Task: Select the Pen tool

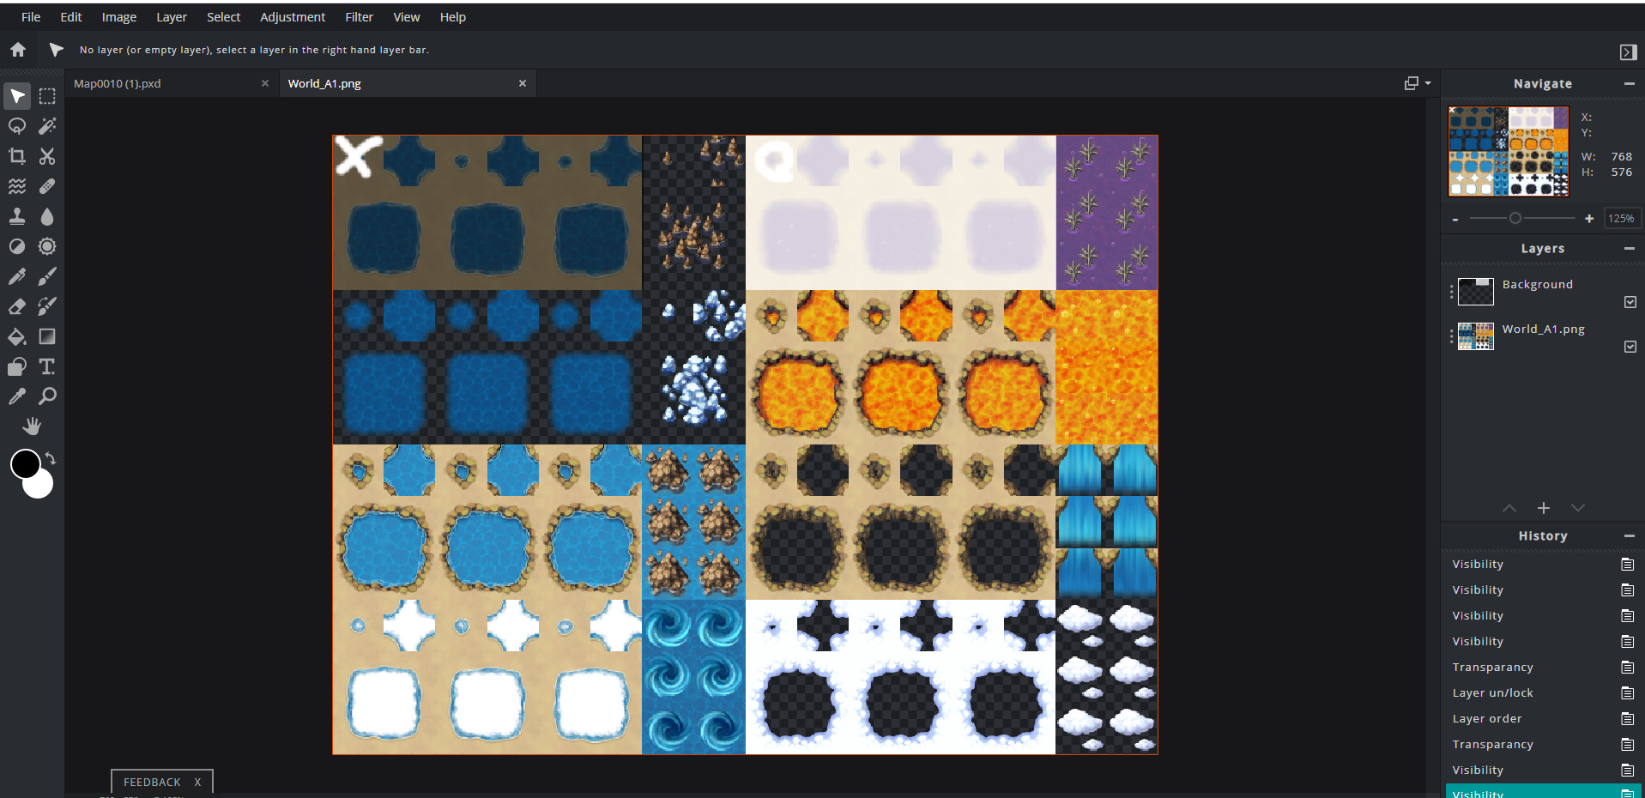Action: click(x=17, y=276)
